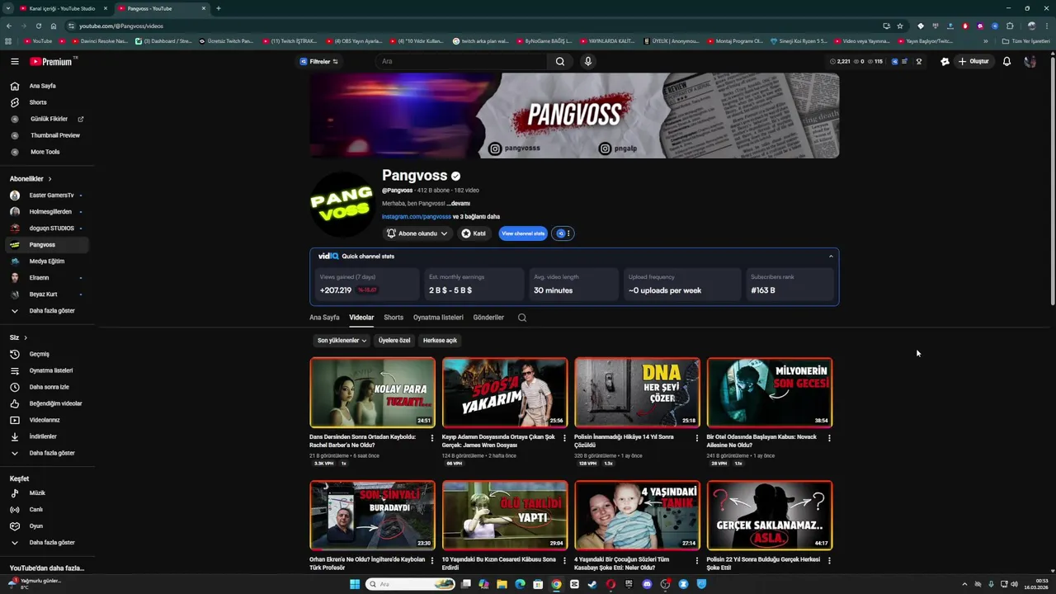Click the View channel stats button
The height and width of the screenshot is (594, 1056).
tap(523, 233)
